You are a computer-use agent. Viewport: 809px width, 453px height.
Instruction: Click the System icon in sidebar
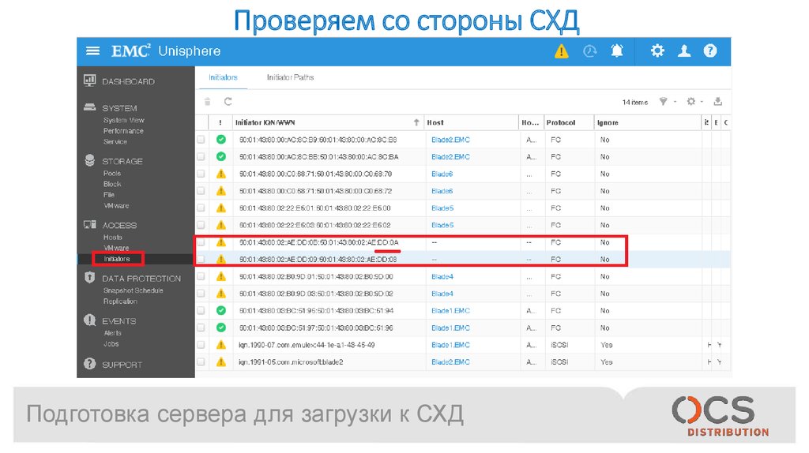pyautogui.click(x=90, y=107)
